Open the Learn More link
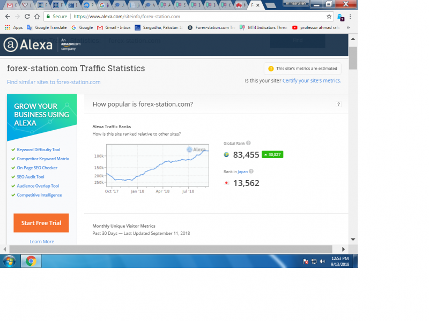The width and height of the screenshot is (429, 321). tap(42, 242)
